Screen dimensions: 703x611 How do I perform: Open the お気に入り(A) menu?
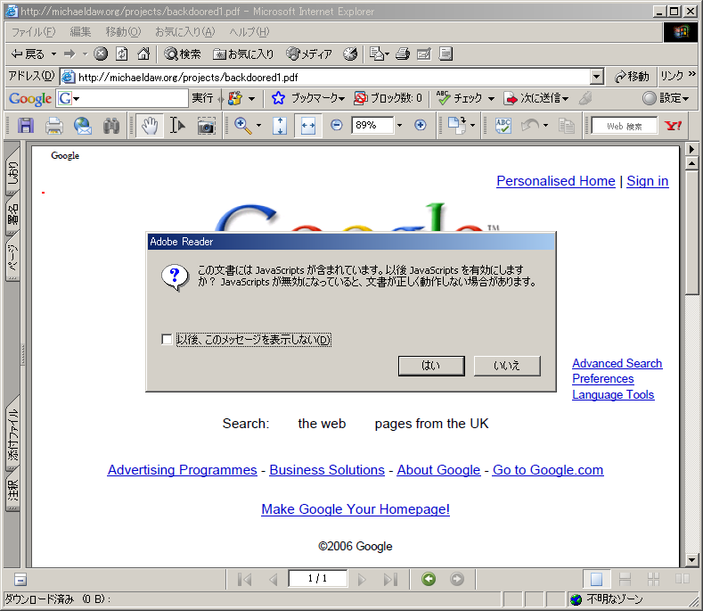click(x=184, y=32)
